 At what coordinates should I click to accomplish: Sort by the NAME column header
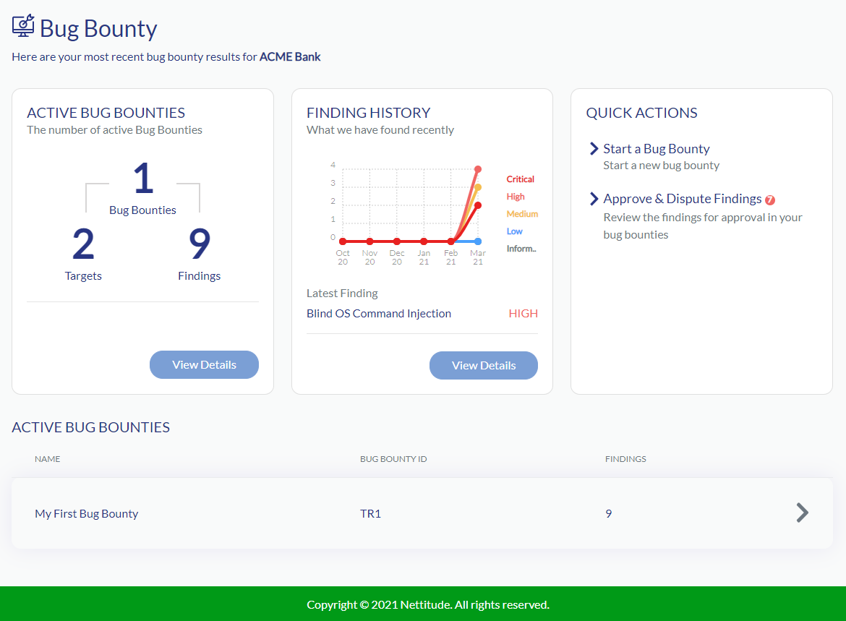tap(48, 459)
